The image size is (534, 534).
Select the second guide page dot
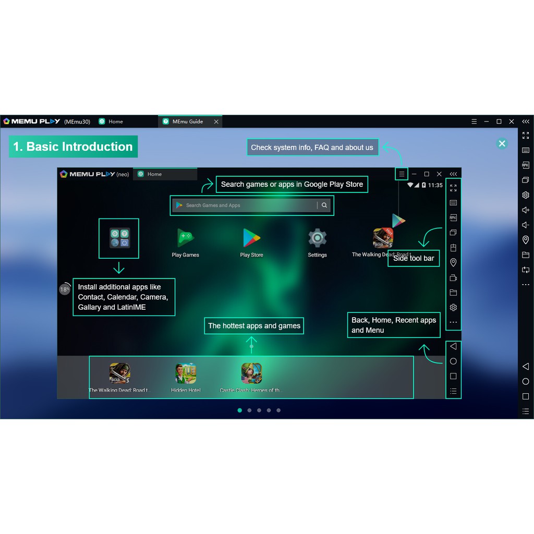coord(249,410)
